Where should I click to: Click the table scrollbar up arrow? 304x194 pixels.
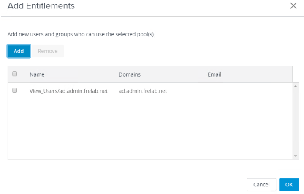[295, 86]
